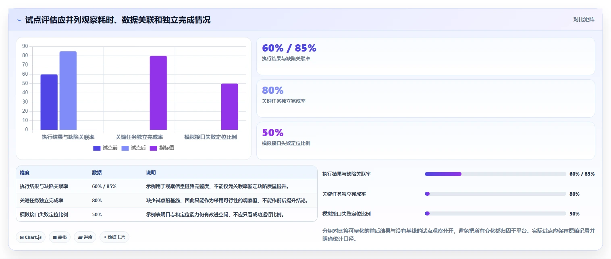611x259 pixels.
Task: Click the 数据 table column header
Action: click(x=97, y=172)
